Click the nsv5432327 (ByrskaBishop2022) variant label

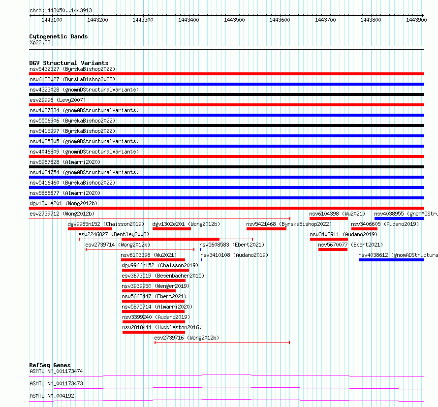coord(72,69)
